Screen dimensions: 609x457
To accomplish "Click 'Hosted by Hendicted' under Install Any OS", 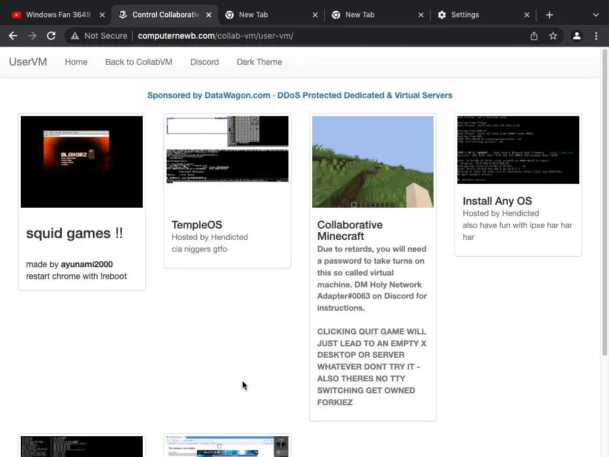I will (501, 214).
